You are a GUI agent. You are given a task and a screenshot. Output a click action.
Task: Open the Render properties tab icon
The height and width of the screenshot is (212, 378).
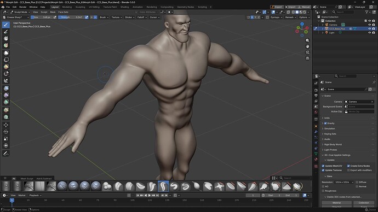pos(316,90)
